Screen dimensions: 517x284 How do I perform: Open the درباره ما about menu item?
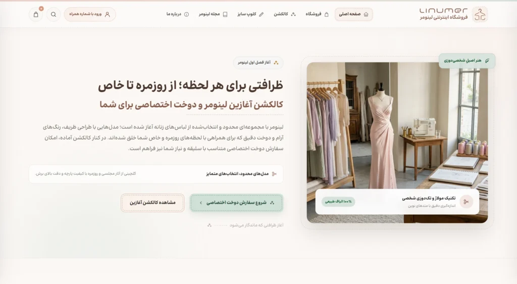[x=177, y=14]
